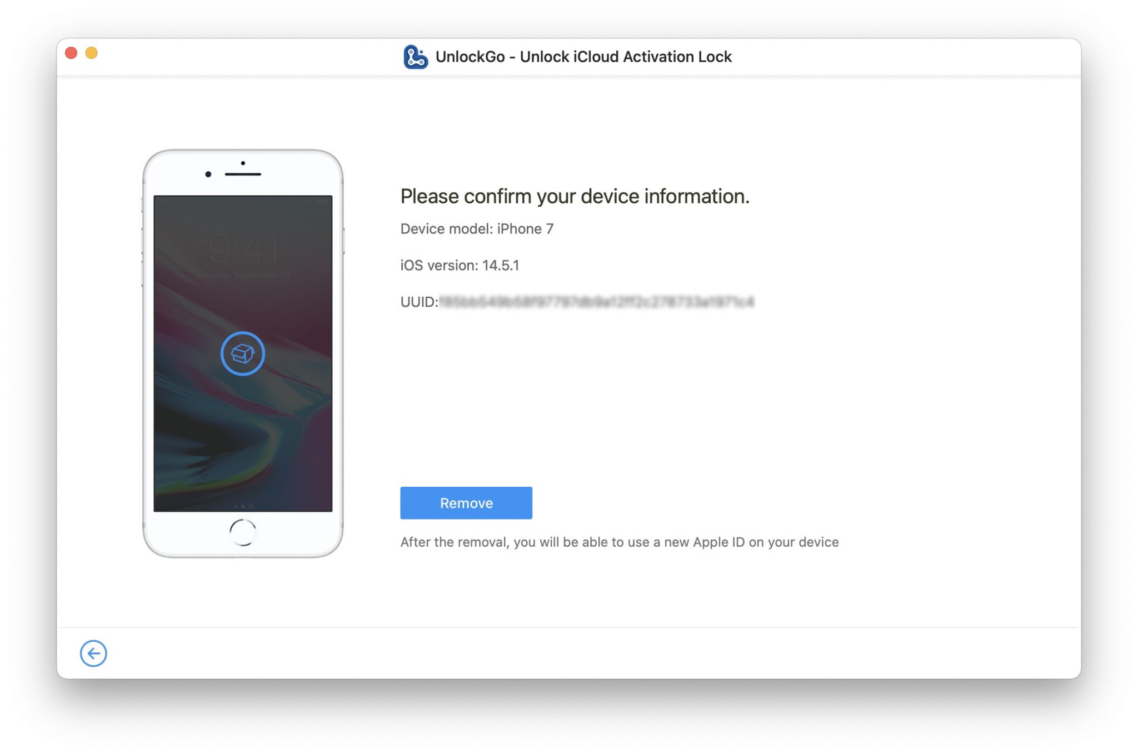Click the Apple ID notice text under Remove

point(620,542)
